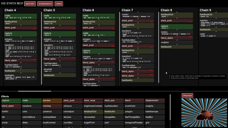Select the noalpha item in Chain 8
Viewport: 228px width, 128px height.
point(178,42)
